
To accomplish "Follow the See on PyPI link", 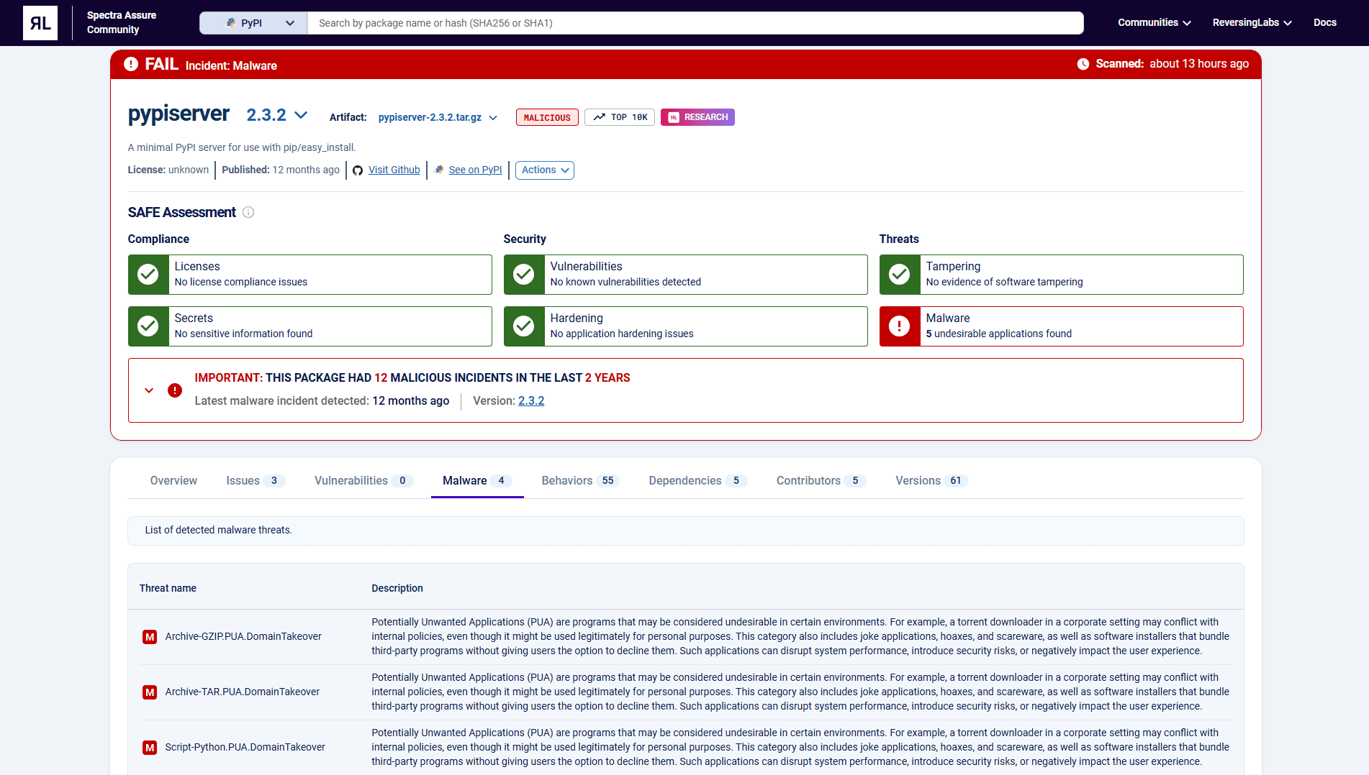I will tap(475, 170).
